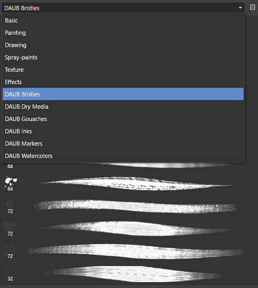258x288 pixels.
Task: Choose the Painting brush category
Action: click(x=123, y=33)
